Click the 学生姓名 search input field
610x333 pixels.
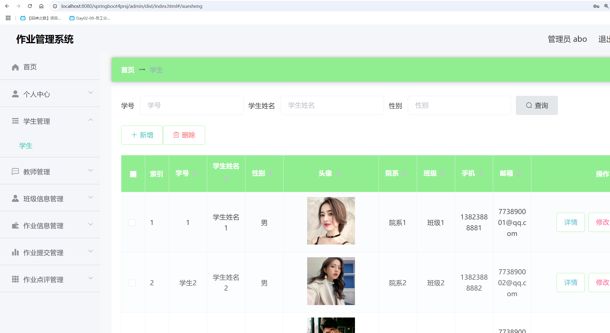click(332, 105)
